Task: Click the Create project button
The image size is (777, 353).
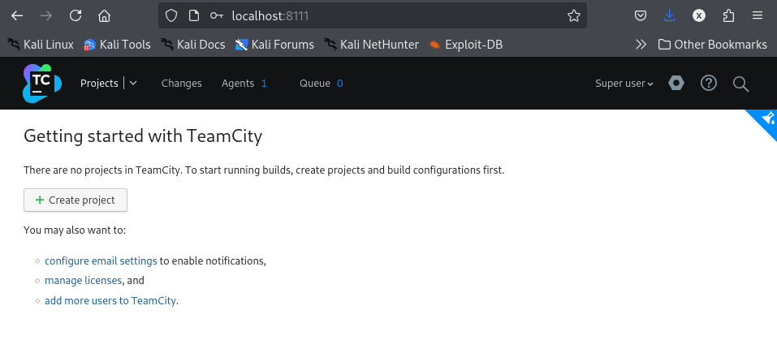Action: 76,200
